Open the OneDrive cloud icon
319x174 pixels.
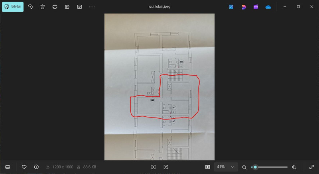click(268, 7)
